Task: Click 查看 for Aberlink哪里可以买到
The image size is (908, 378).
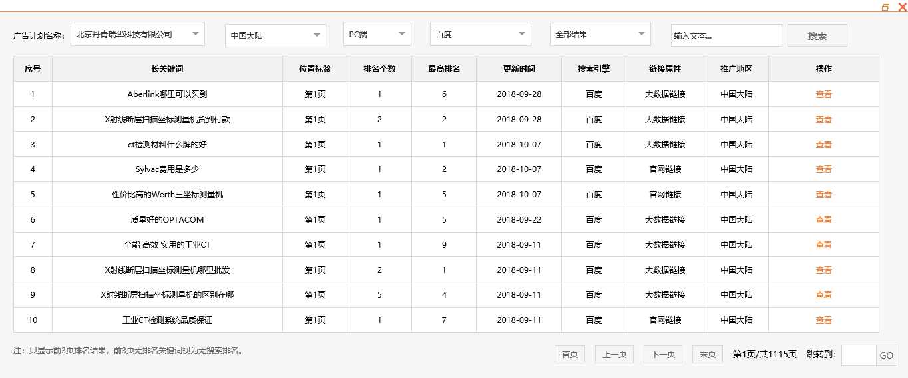Action: point(824,94)
